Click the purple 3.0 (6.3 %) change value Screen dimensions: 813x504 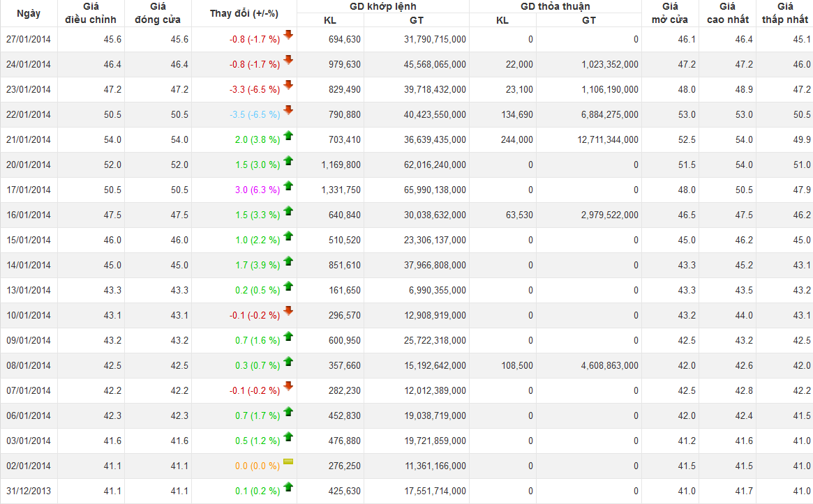[258, 190]
